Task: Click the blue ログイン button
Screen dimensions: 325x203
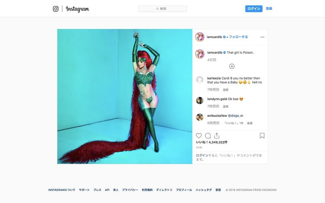Action: pos(253,9)
